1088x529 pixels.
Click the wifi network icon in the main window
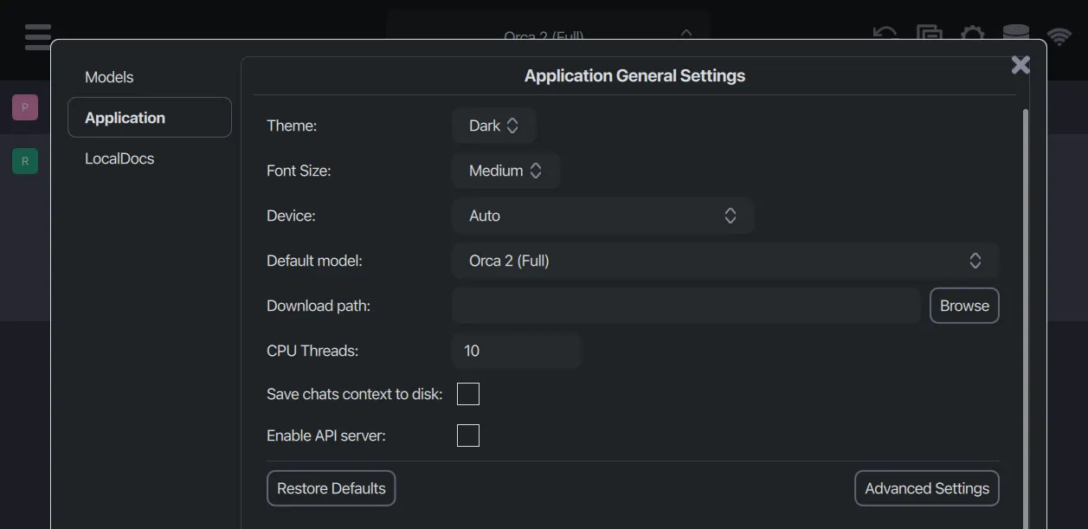coord(1059,35)
